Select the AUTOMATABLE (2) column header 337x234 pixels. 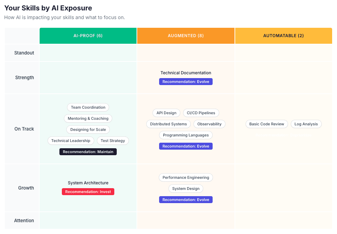[283, 36]
